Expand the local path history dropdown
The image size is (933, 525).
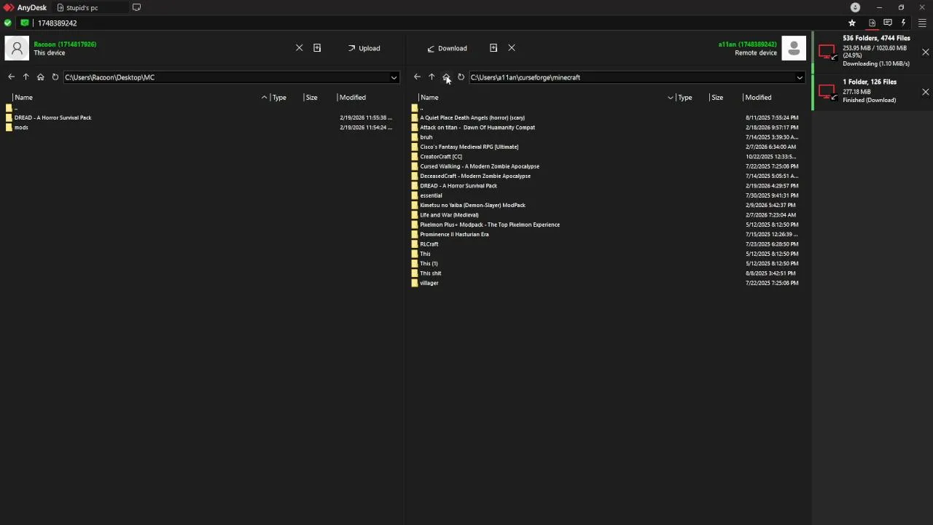point(394,77)
